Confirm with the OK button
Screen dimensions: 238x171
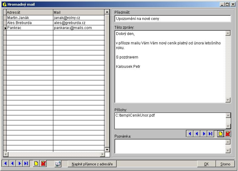[x=206, y=164]
